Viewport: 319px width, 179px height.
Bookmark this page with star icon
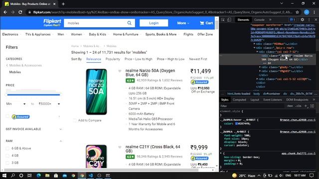(x=297, y=12)
